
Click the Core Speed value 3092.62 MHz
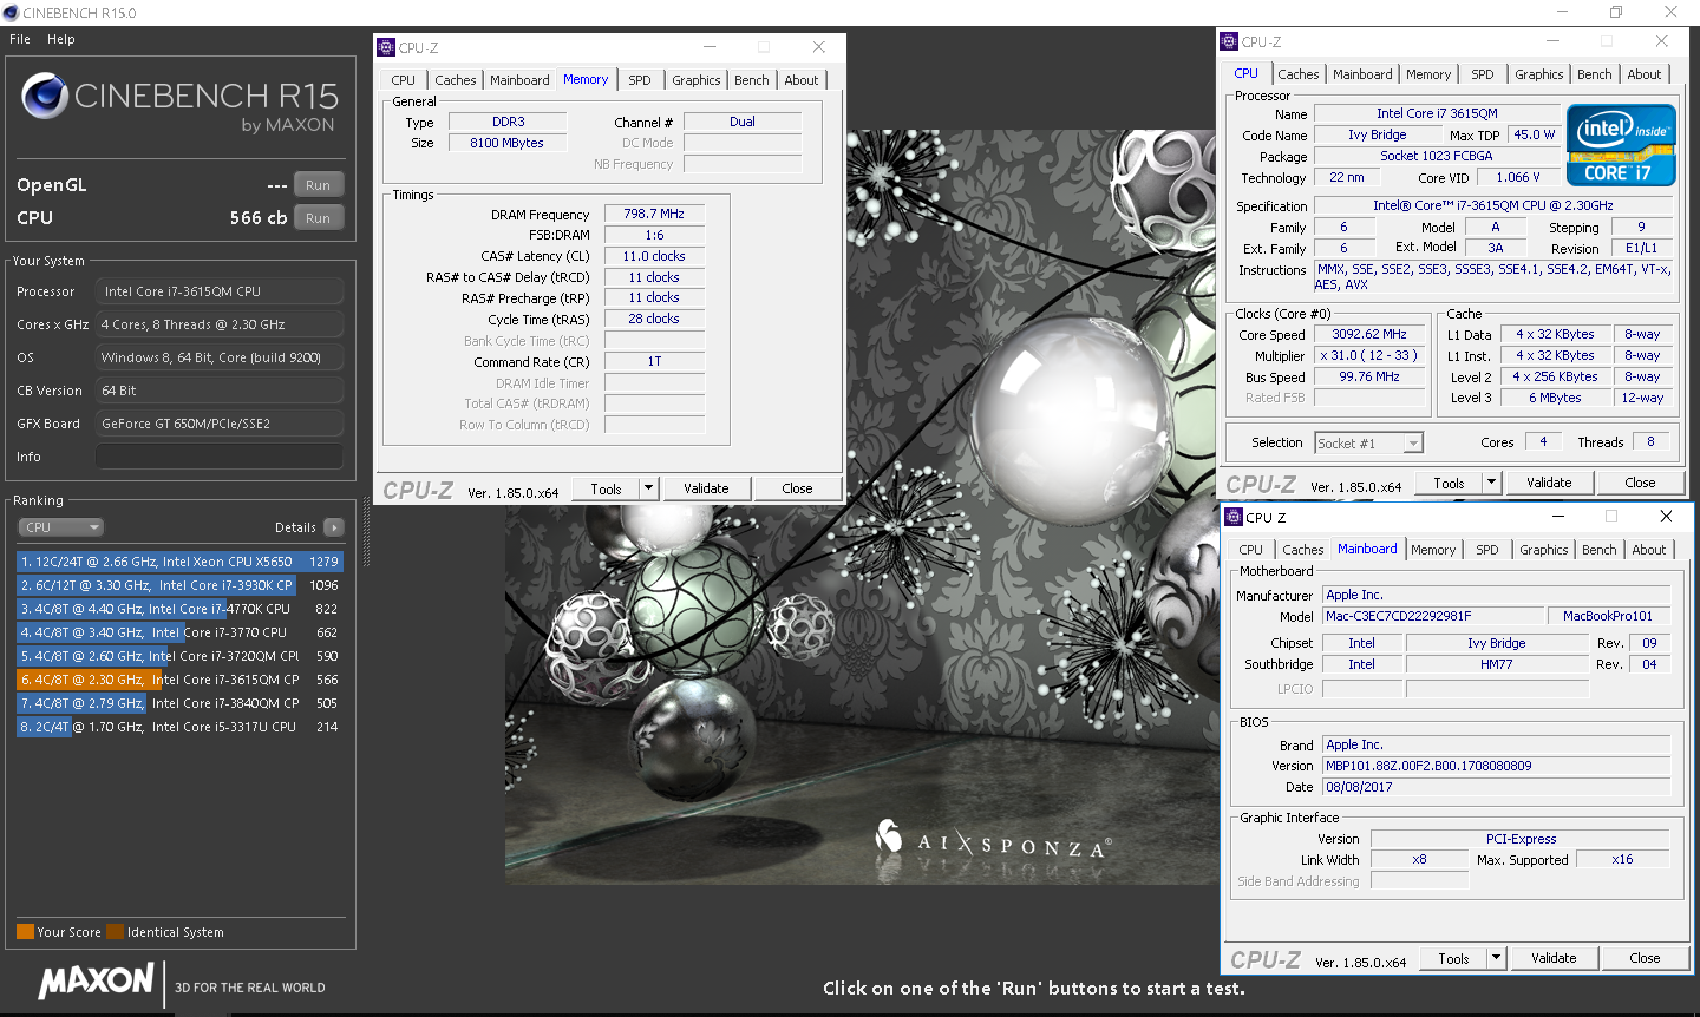pos(1369,334)
